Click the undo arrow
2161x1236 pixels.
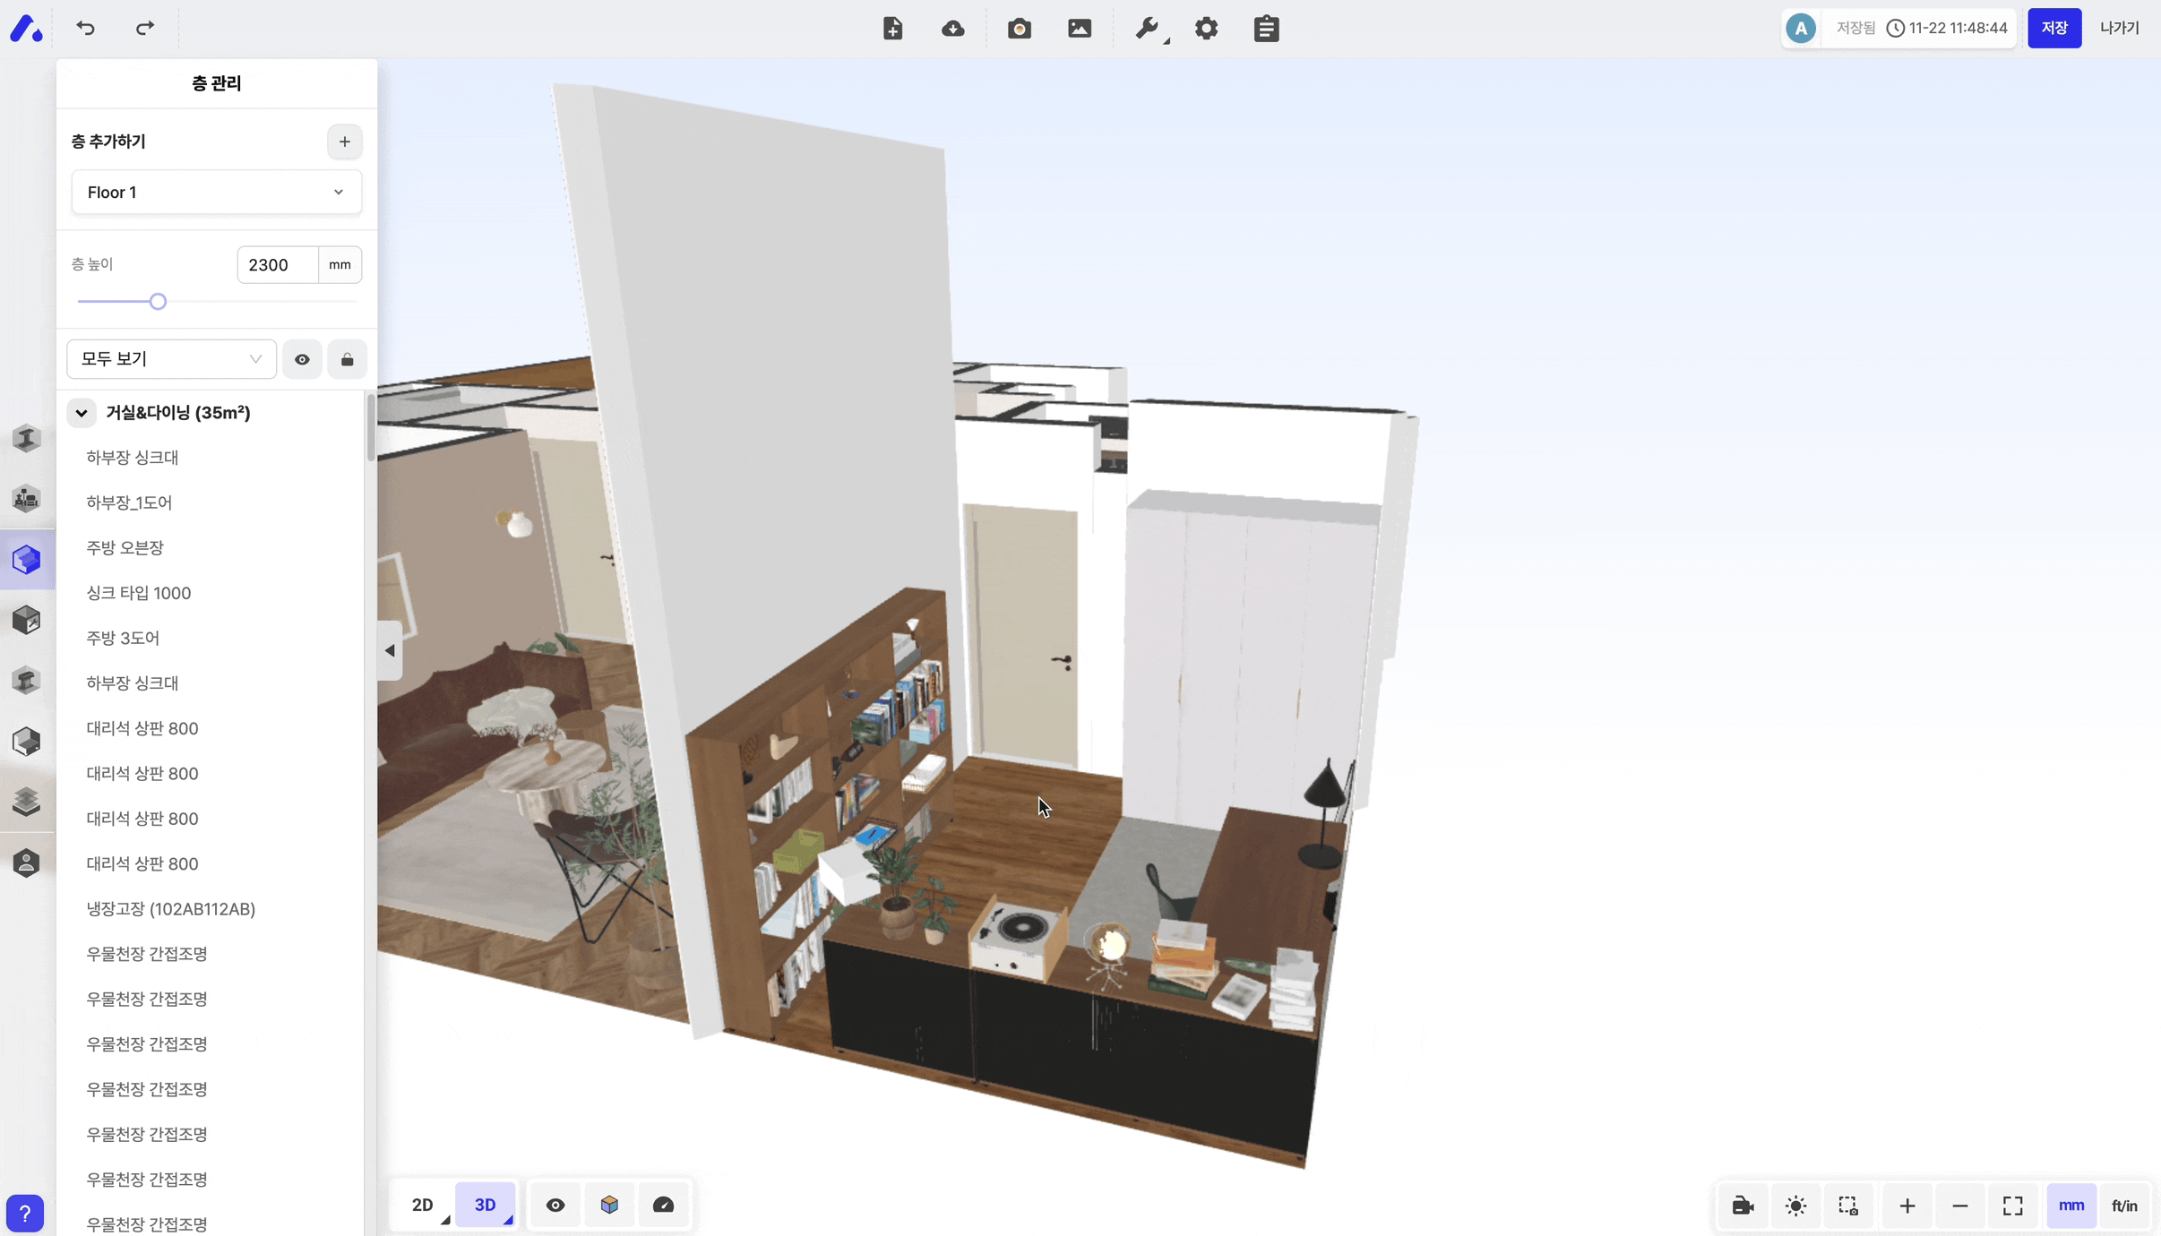pyautogui.click(x=86, y=29)
